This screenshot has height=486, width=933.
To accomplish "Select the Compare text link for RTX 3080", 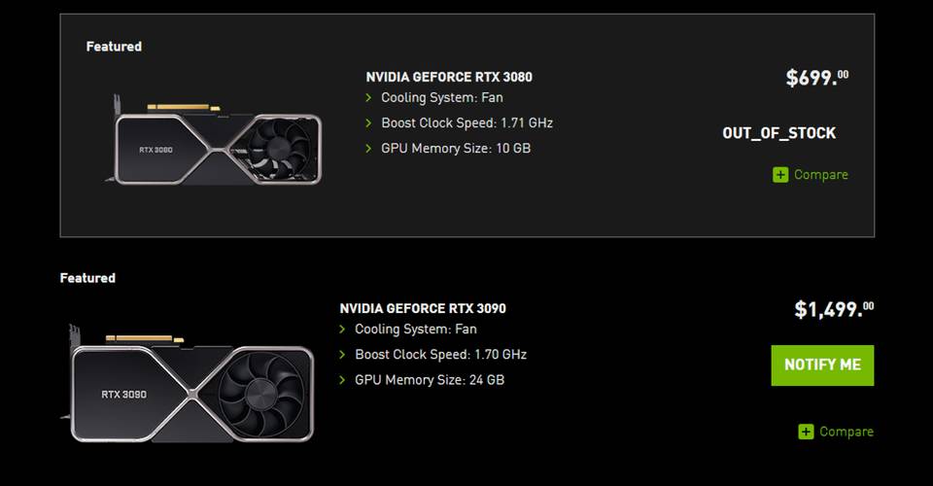I will pyautogui.click(x=821, y=175).
